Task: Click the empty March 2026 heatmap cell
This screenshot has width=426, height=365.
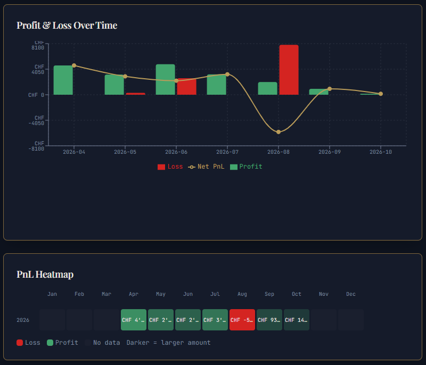Action: click(106, 320)
